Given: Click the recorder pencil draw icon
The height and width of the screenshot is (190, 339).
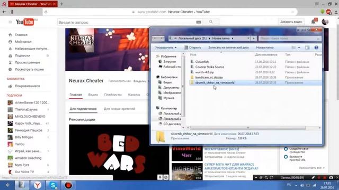Looking at the screenshot, I should click(313, 177).
